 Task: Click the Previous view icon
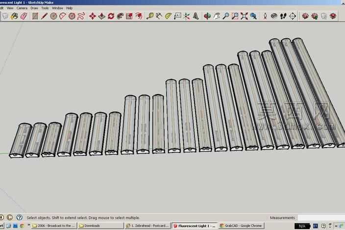tap(253, 16)
